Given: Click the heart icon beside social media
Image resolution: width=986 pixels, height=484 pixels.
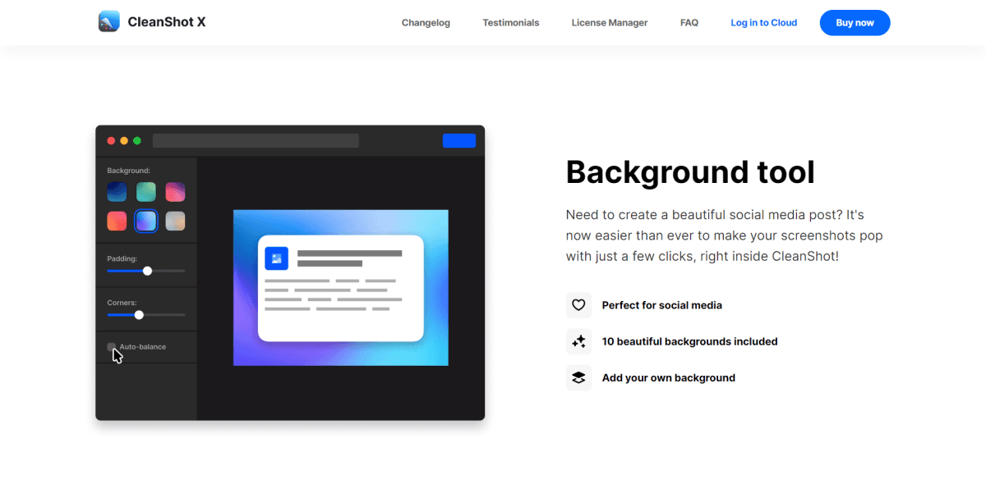Looking at the screenshot, I should pyautogui.click(x=578, y=305).
